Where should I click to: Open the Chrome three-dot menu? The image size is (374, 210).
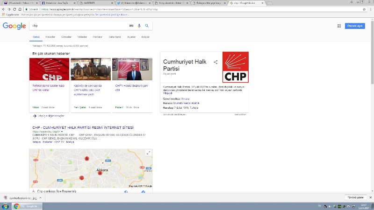(371, 9)
